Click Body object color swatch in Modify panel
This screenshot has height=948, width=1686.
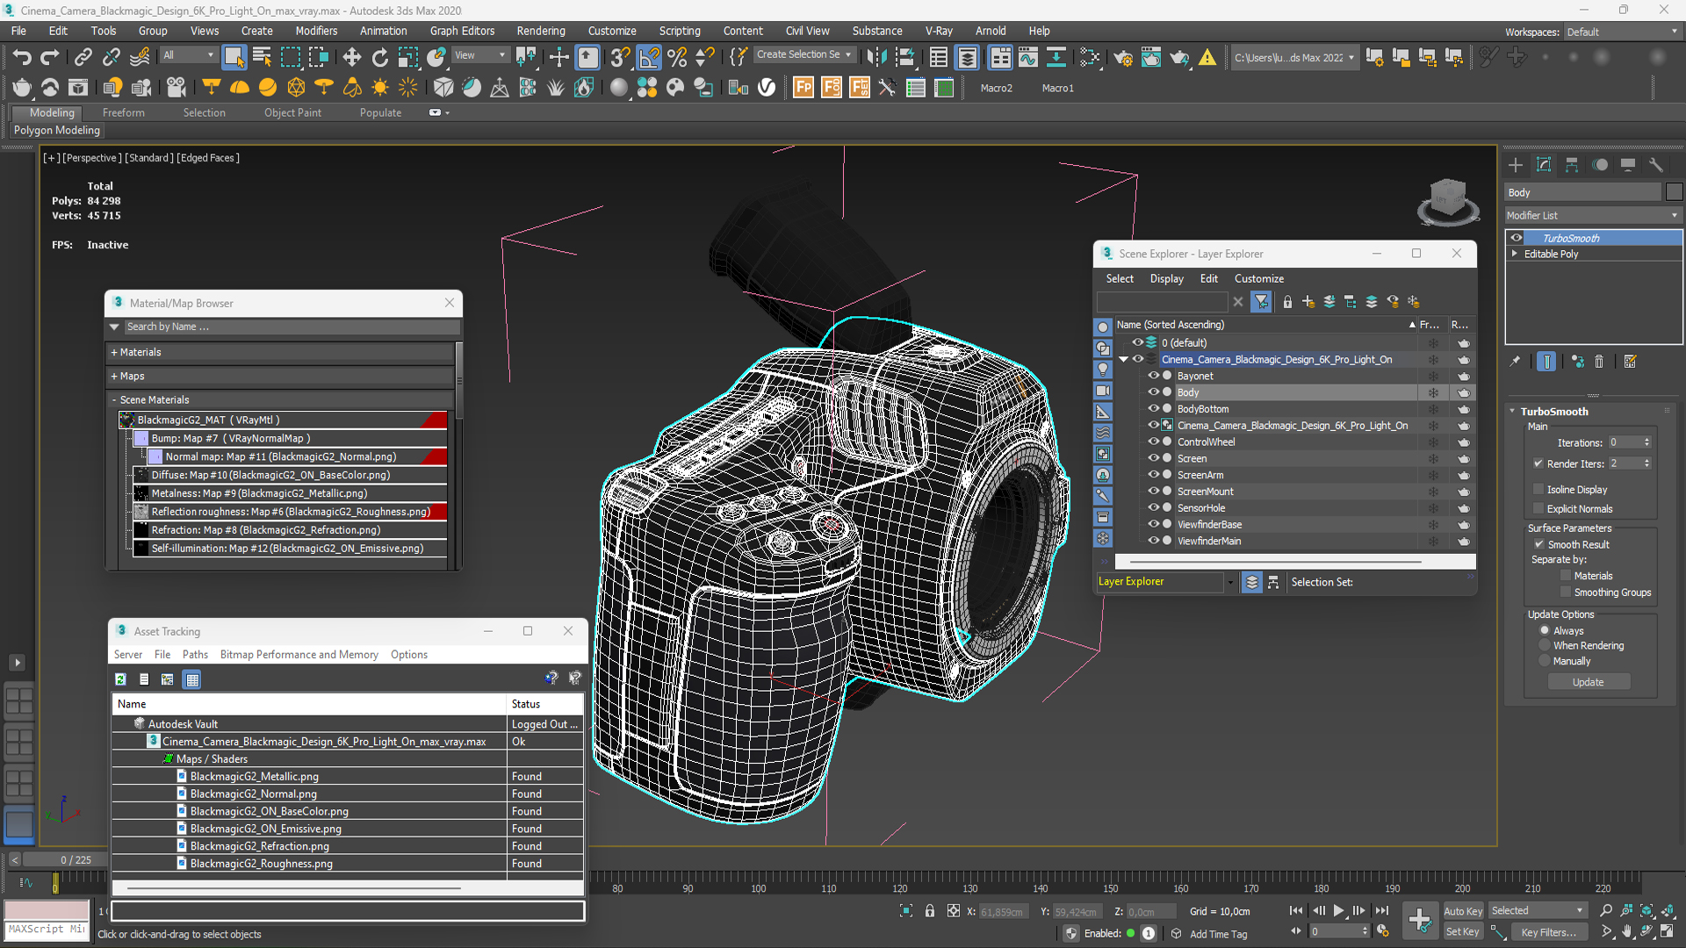tap(1675, 192)
